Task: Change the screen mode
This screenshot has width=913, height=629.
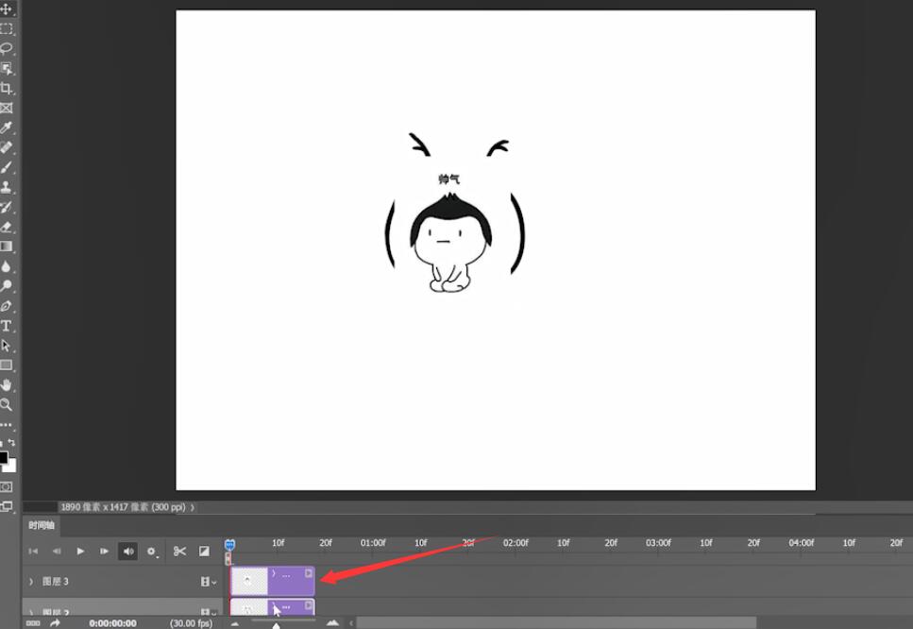Action: 7,506
